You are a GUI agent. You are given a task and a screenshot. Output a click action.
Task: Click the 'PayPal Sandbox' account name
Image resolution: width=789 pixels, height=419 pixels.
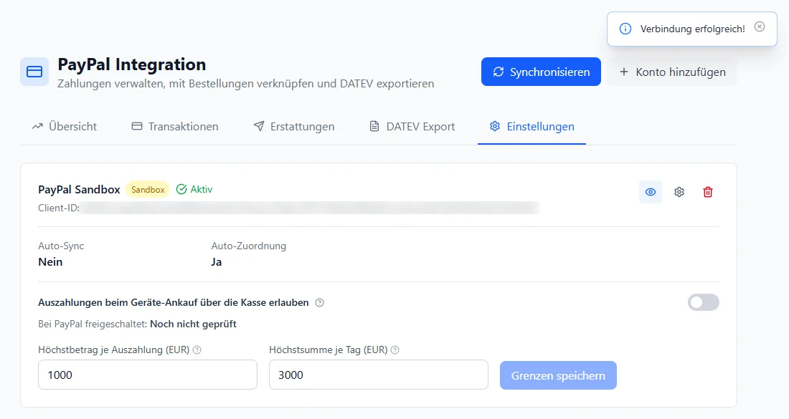point(79,189)
